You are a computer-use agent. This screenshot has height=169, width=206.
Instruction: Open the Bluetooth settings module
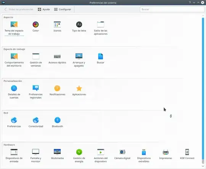click(57, 122)
